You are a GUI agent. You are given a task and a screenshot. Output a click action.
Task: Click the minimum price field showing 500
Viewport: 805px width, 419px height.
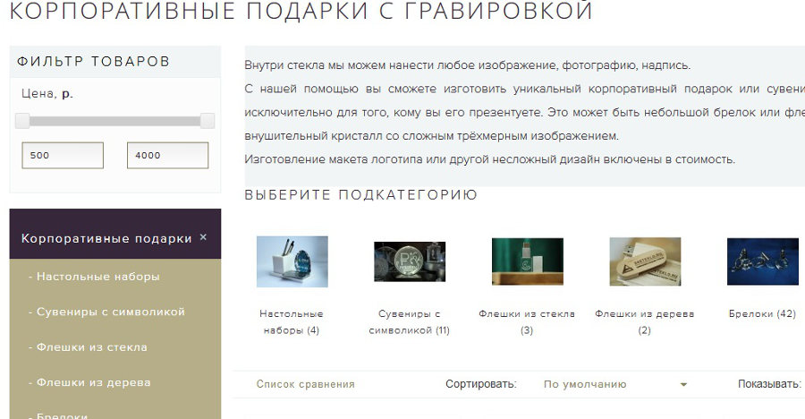pyautogui.click(x=63, y=155)
